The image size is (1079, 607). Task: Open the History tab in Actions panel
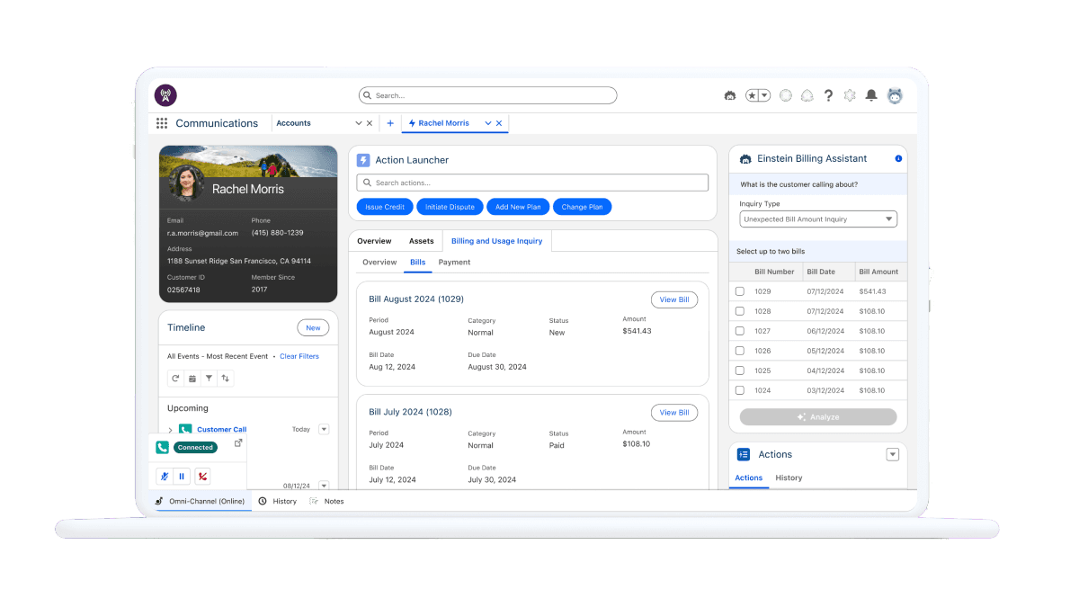click(789, 478)
